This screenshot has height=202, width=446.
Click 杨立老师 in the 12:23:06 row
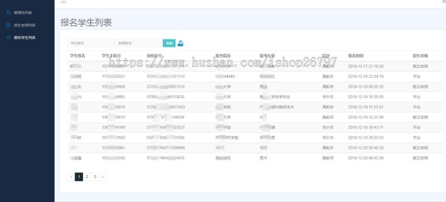coord(420,117)
